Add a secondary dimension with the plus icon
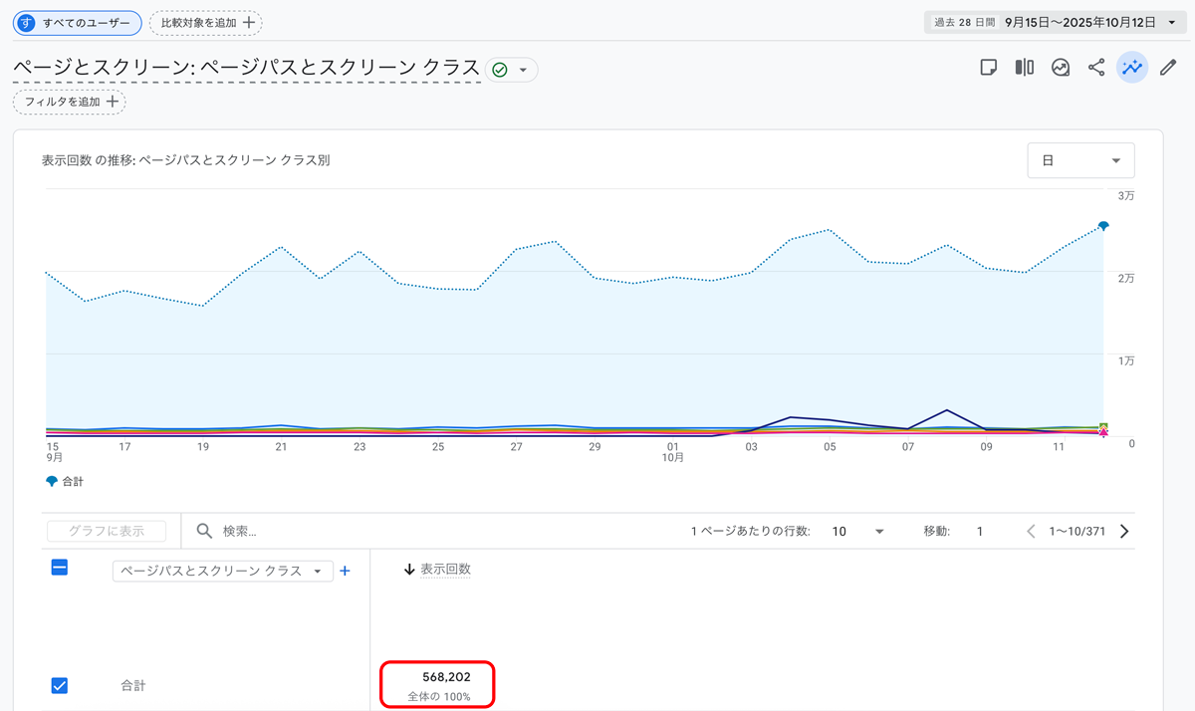Image resolution: width=1195 pixels, height=711 pixels. pyautogui.click(x=345, y=571)
